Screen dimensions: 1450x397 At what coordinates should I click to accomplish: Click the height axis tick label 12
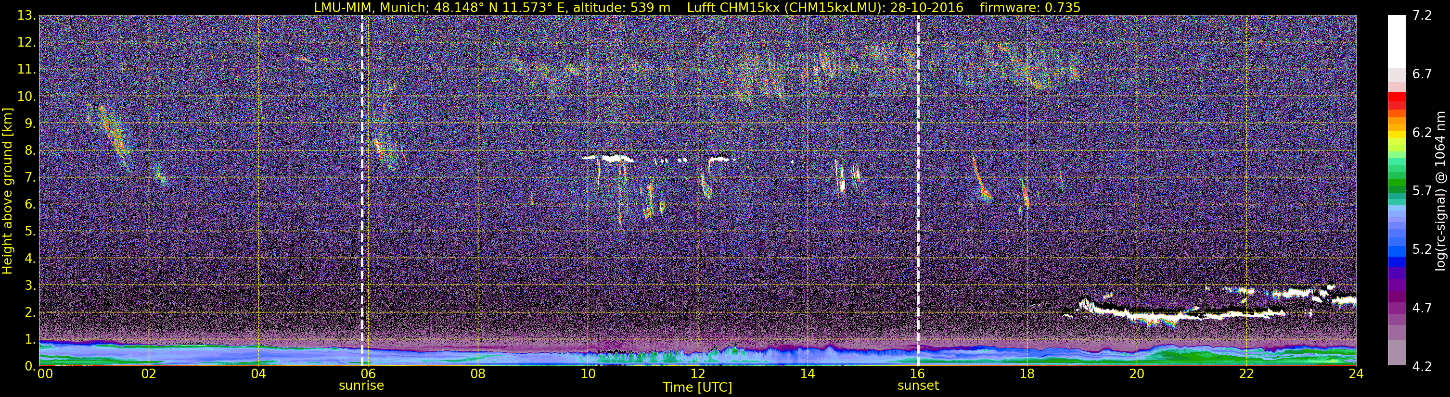(26, 43)
